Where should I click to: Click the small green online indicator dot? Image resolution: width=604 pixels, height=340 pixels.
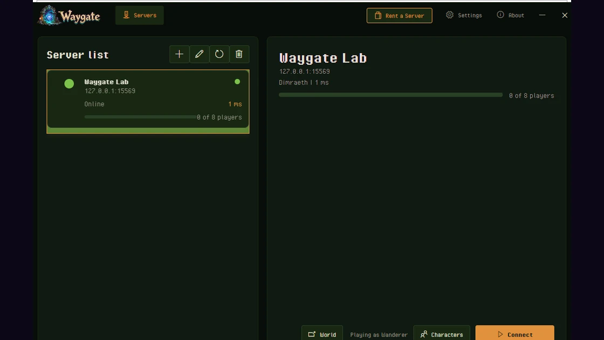pyautogui.click(x=237, y=81)
